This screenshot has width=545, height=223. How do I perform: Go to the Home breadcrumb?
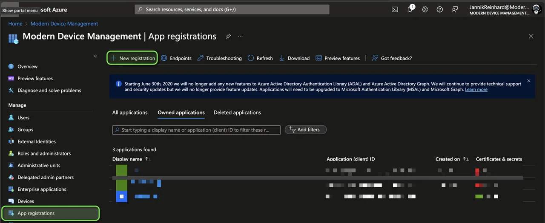tap(15, 24)
